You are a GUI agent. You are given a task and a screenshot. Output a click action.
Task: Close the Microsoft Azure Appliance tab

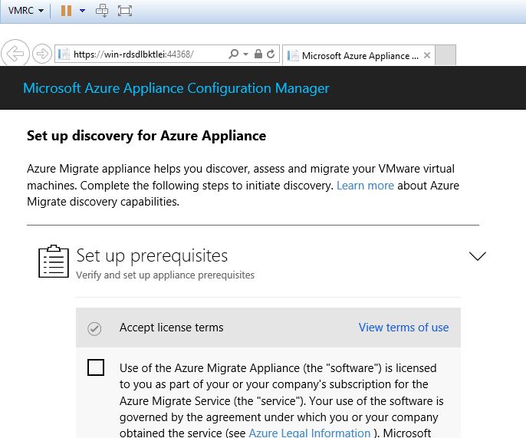[x=426, y=55]
